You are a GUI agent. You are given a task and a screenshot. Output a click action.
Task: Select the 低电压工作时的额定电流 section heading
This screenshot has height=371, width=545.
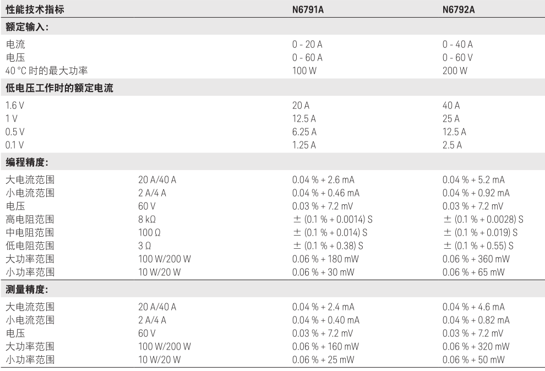tap(59, 89)
